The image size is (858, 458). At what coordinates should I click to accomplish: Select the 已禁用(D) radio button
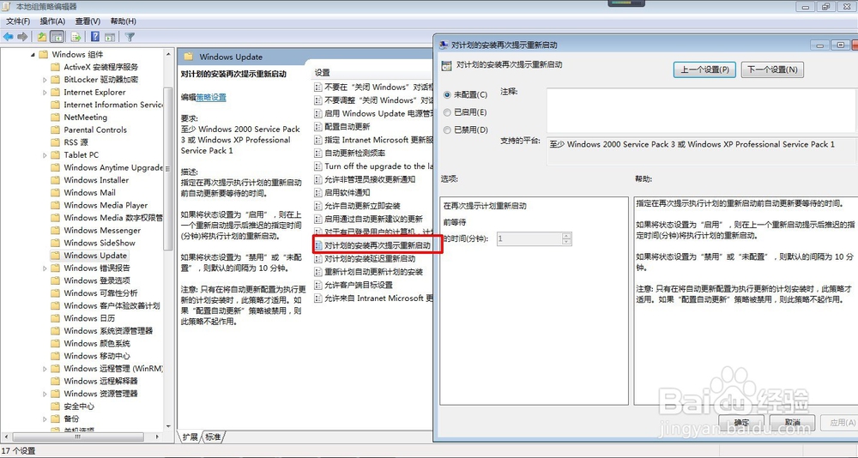[x=447, y=130]
